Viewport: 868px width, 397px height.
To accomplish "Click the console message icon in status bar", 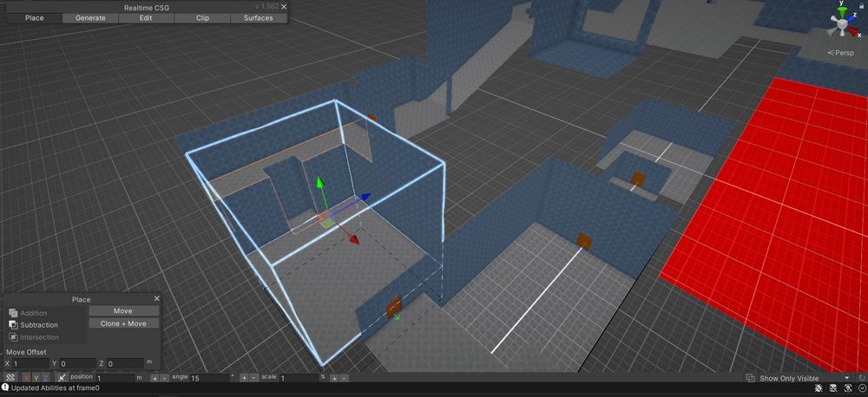I will click(5, 387).
